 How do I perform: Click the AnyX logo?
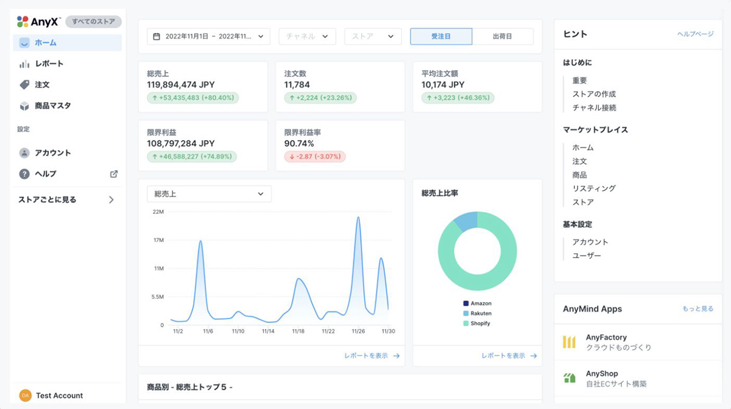point(38,22)
